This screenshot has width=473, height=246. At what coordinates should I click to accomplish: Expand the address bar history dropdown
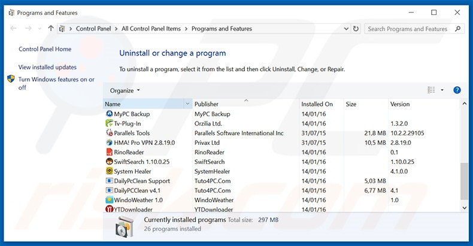tap(346, 29)
